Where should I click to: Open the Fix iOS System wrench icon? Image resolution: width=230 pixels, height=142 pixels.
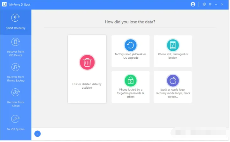(15, 119)
